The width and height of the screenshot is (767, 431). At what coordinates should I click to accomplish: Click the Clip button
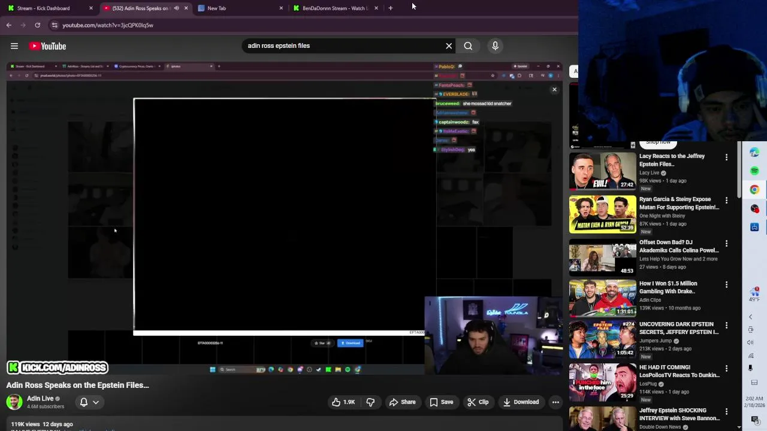click(478, 402)
